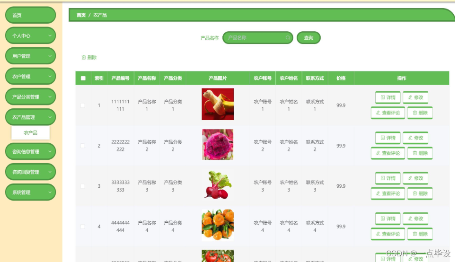Viewport: 458px width, 262px height.
Task: Open 查看评论 for product row 1
Action: pyautogui.click(x=388, y=113)
